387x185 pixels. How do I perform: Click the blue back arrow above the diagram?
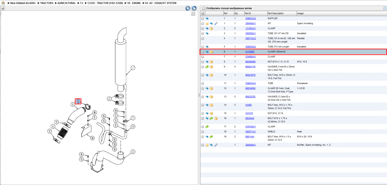(x=188, y=8)
